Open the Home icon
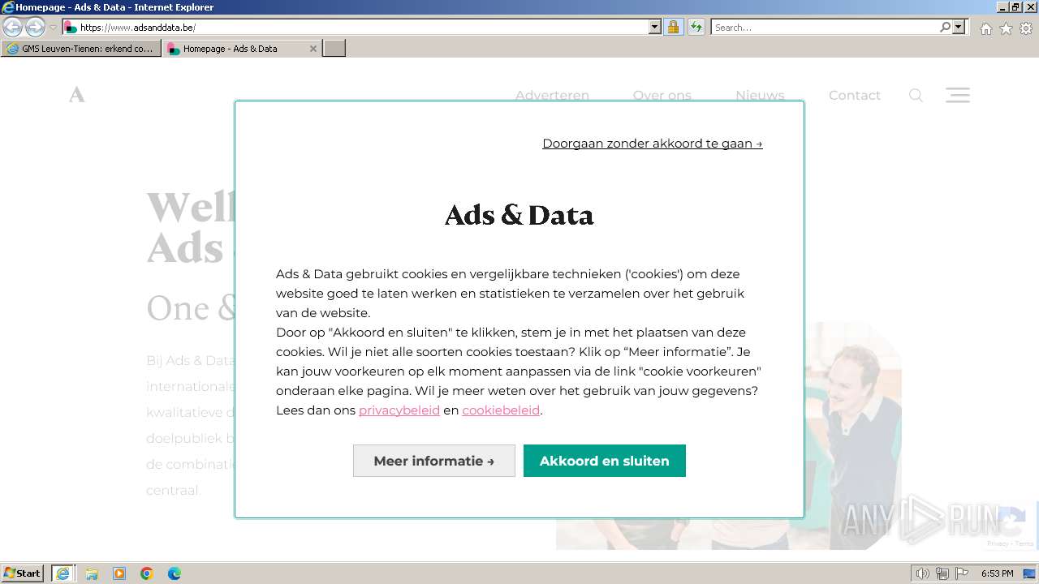This screenshot has width=1039, height=584. (x=985, y=28)
